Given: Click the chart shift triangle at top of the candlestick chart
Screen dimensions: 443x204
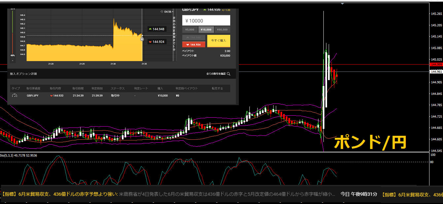Looking at the screenshot, I should 343,4.
